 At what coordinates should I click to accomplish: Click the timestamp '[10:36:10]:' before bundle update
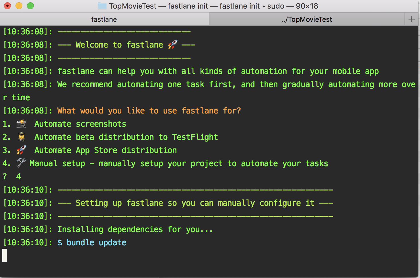click(x=28, y=242)
